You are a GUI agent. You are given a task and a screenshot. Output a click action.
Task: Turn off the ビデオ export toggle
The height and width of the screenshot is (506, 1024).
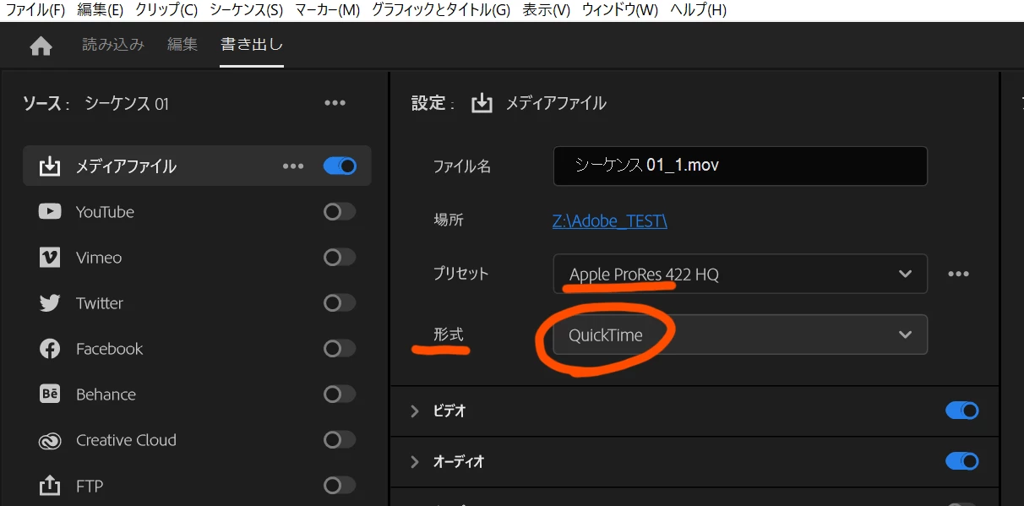962,411
